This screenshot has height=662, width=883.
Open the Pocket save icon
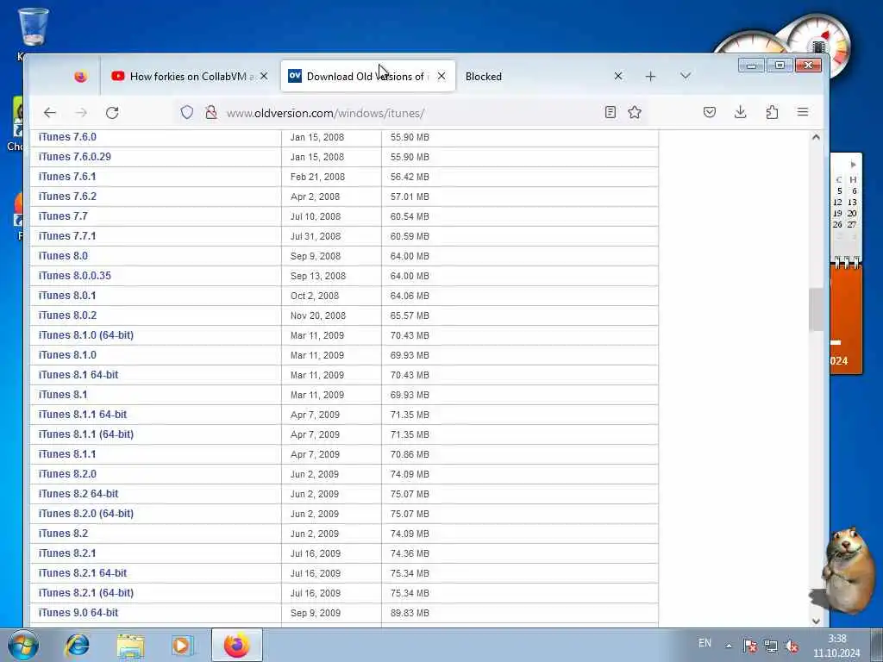click(710, 113)
